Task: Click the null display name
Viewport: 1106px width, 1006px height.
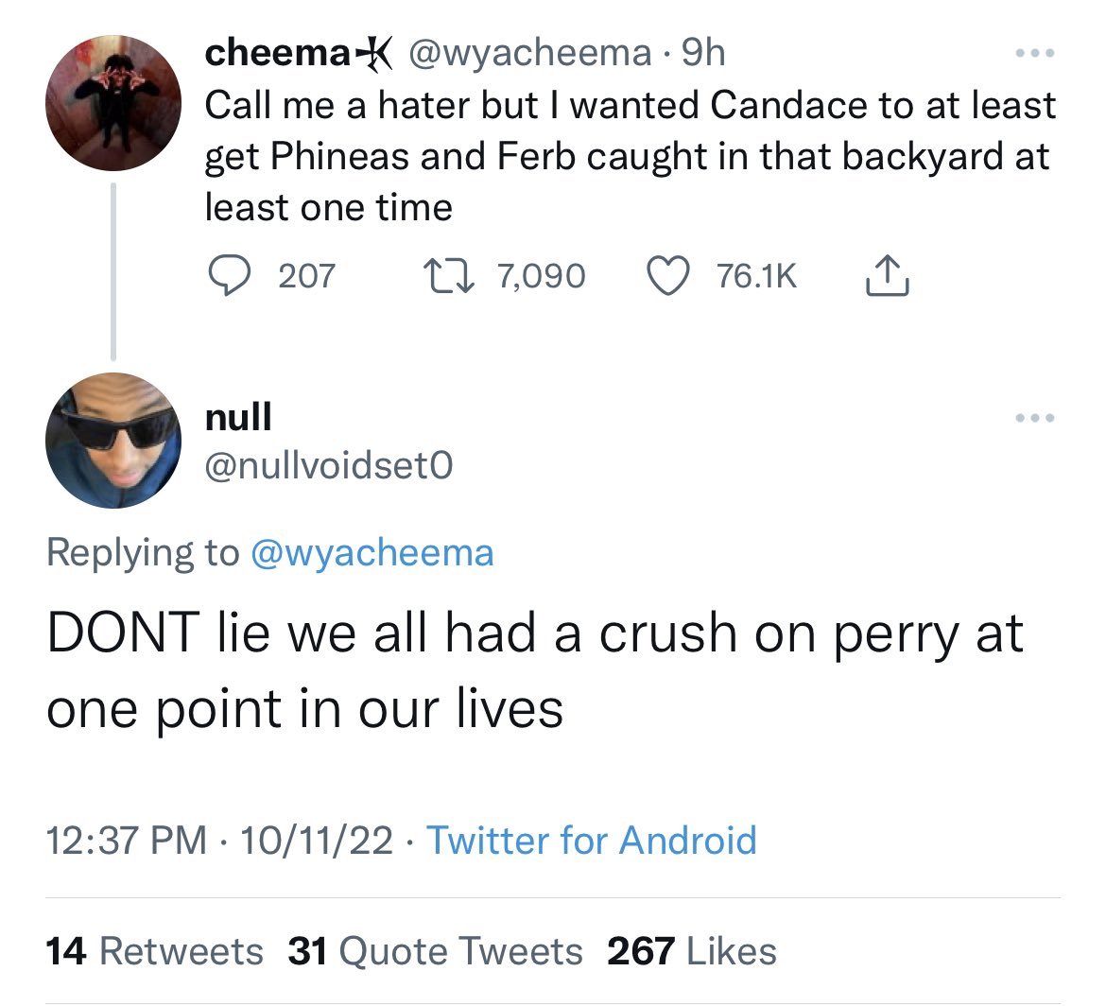Action: (238, 415)
